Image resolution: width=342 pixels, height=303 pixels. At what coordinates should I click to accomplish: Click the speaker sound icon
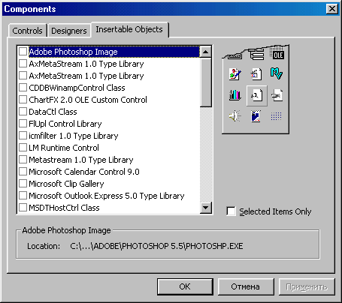[235, 116]
